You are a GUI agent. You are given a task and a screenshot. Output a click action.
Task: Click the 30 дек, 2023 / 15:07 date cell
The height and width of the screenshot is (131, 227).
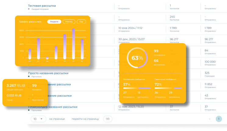click(131, 39)
